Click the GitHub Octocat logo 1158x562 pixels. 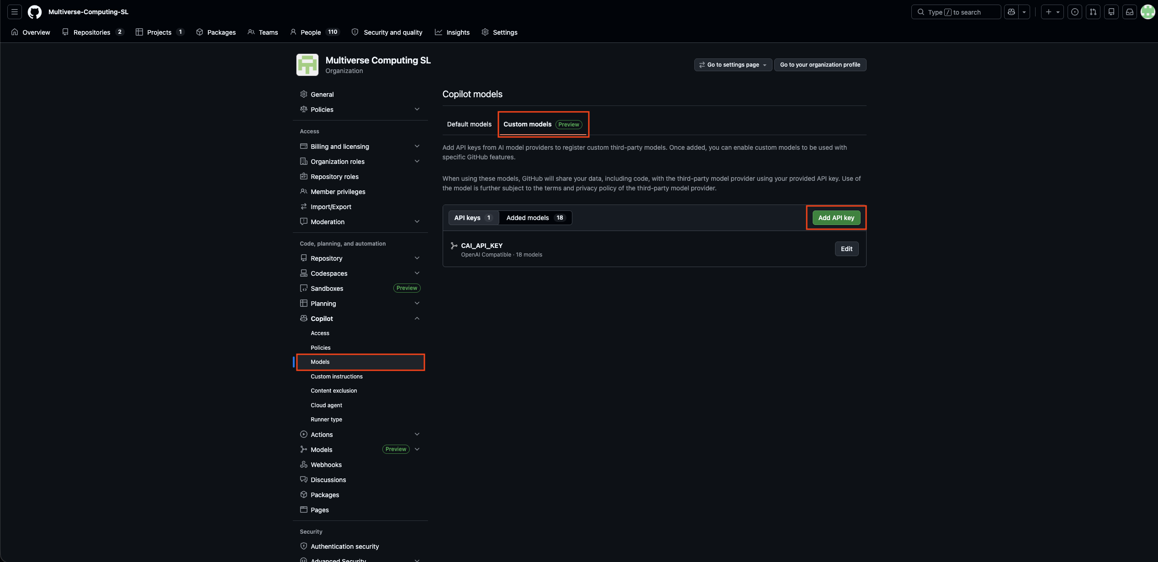pos(35,12)
